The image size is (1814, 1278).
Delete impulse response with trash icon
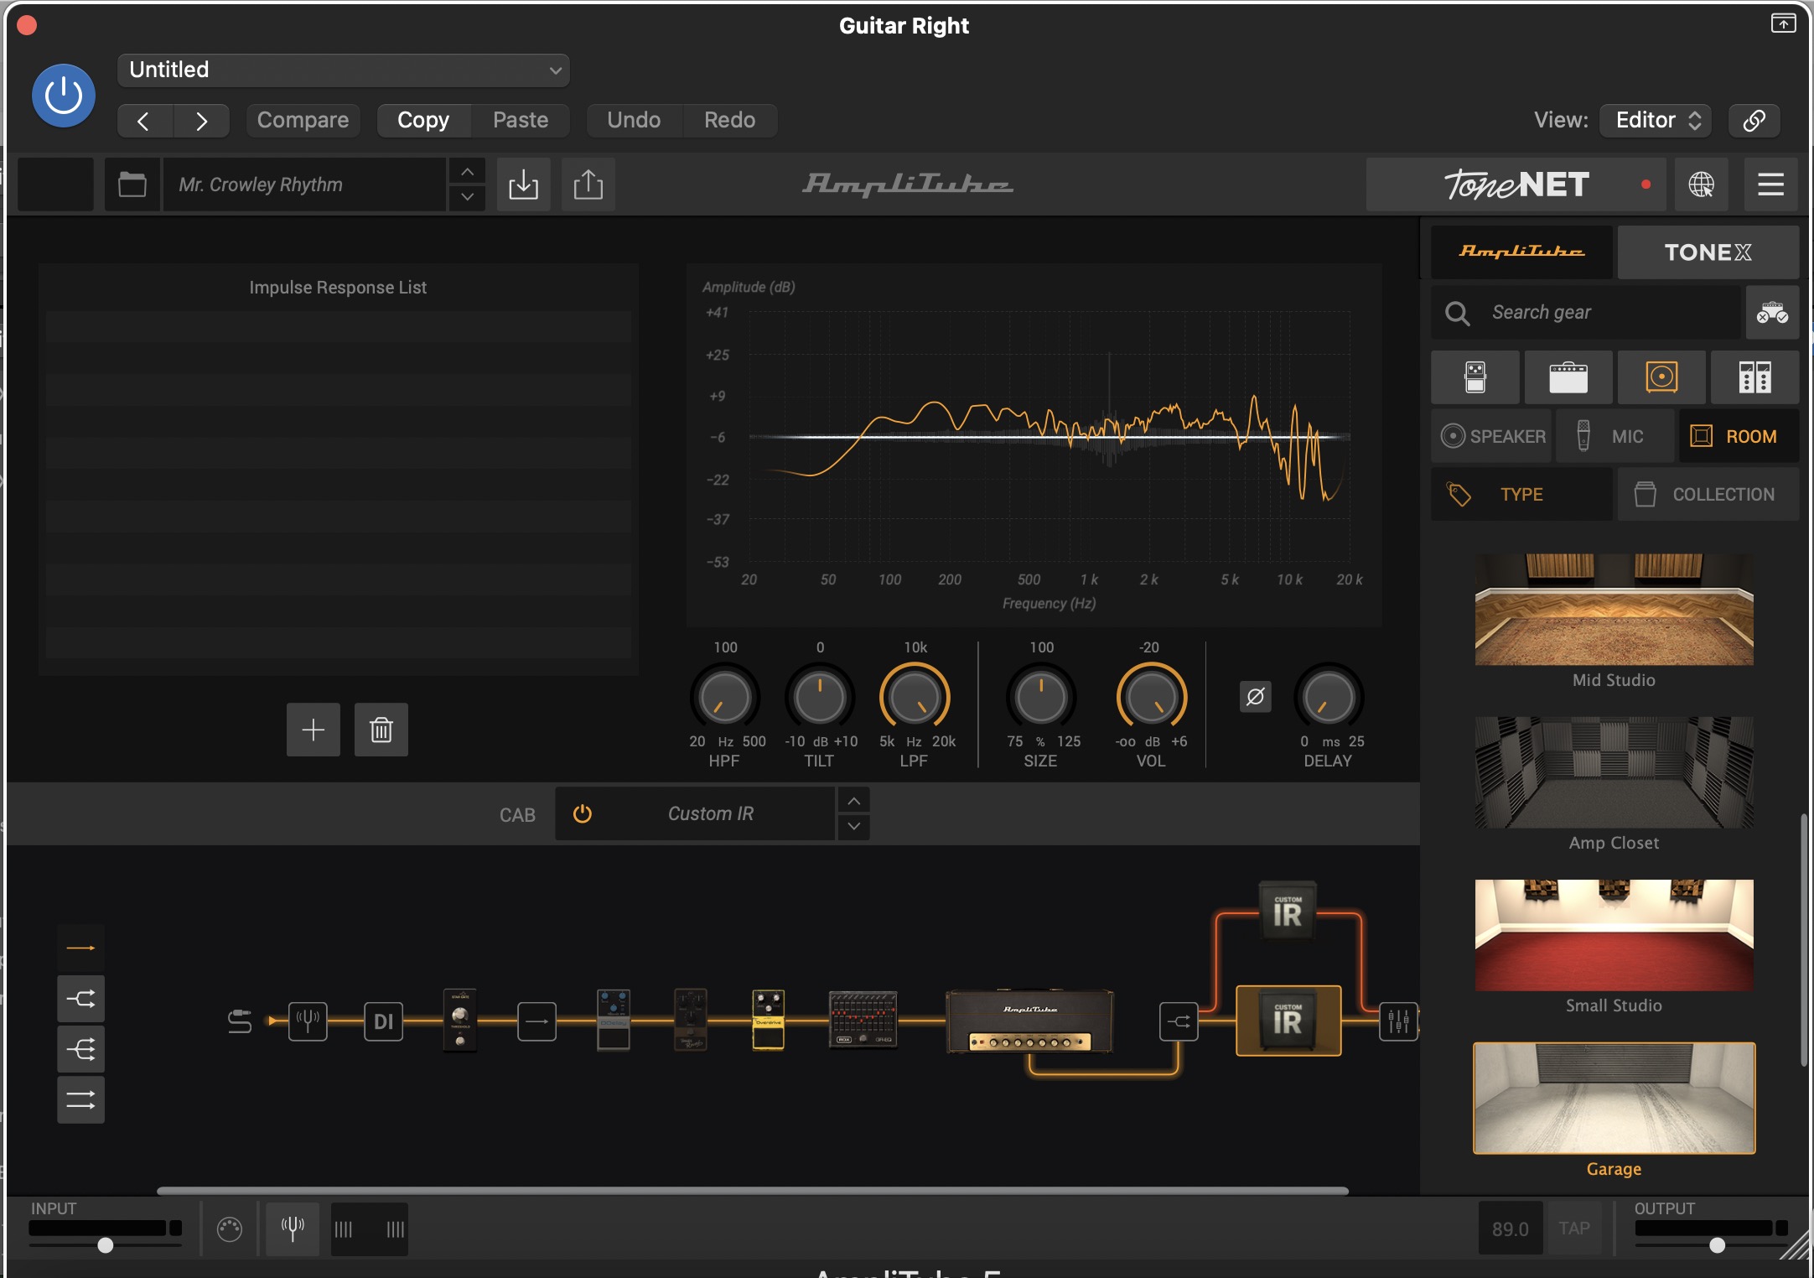[381, 730]
